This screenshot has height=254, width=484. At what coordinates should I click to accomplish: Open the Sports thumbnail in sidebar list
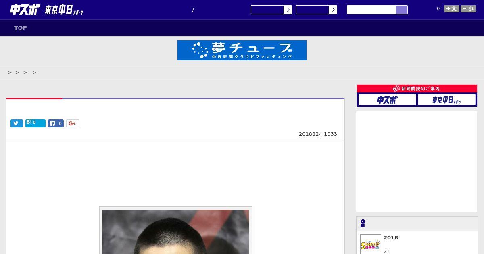pyautogui.click(x=371, y=244)
